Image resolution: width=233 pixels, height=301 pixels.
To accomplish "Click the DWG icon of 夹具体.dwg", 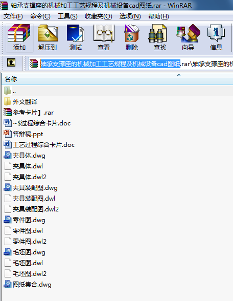I will click(x=8, y=155).
